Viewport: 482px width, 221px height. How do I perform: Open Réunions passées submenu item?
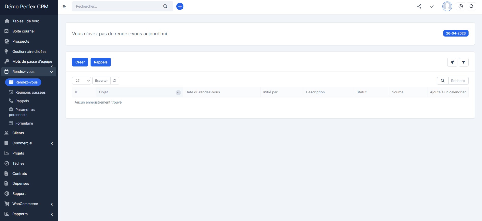point(27,92)
